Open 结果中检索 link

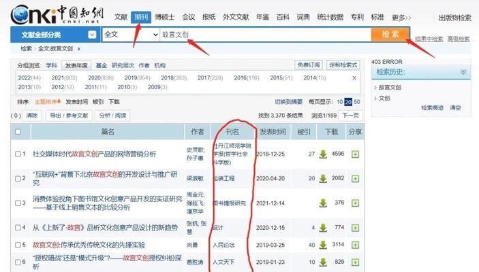[x=429, y=39]
